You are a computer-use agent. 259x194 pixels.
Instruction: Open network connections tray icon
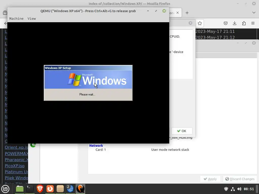pyautogui.click(x=233, y=189)
